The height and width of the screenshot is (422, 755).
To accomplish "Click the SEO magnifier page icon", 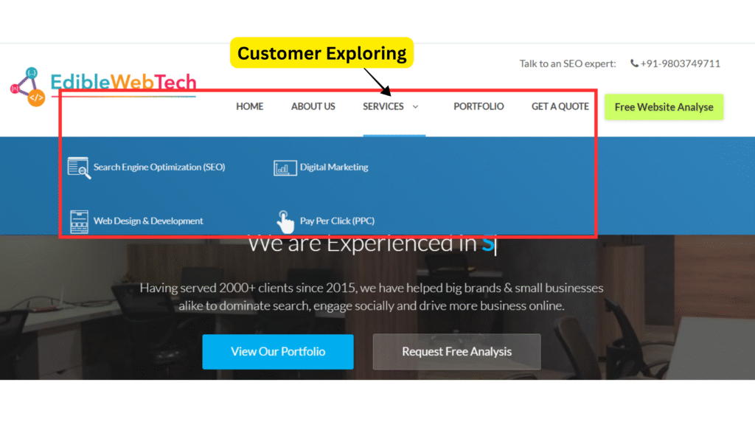I will point(79,168).
